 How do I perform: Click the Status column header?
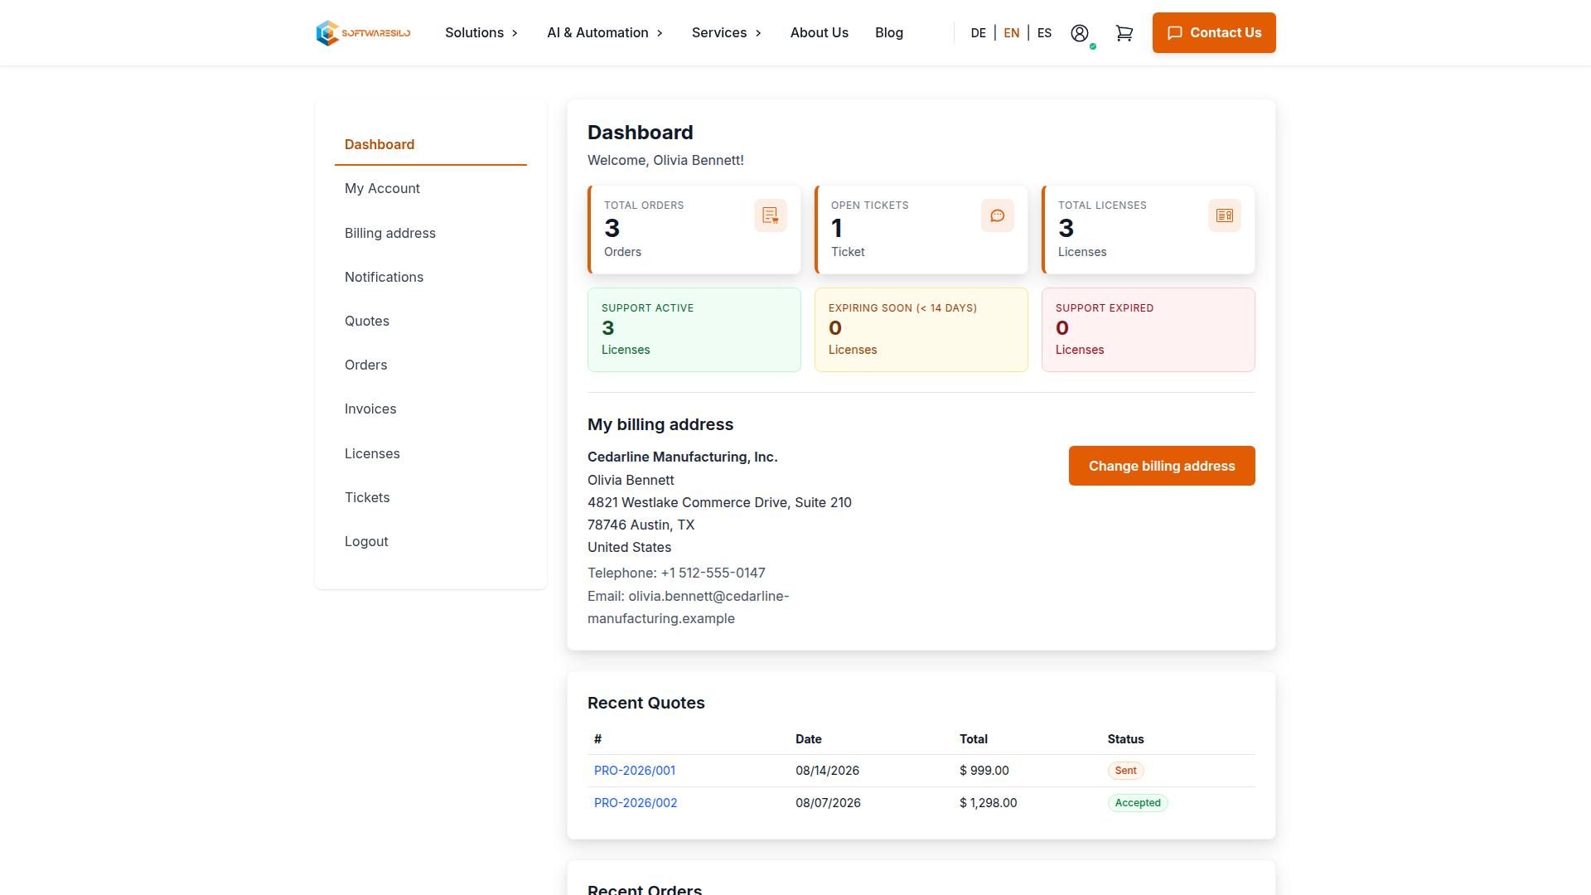tap(1125, 739)
